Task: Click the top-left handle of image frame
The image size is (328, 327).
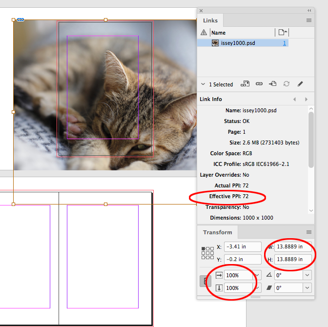Action: [13, 20]
